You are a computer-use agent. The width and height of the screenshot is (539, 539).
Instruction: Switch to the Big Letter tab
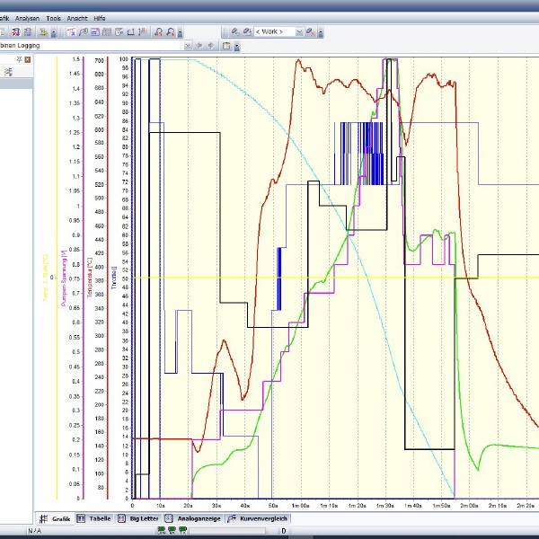138,518
